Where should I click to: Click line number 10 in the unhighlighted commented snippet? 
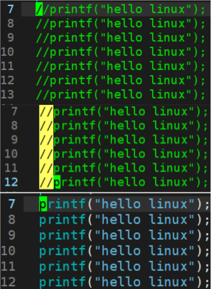[x=7, y=52]
